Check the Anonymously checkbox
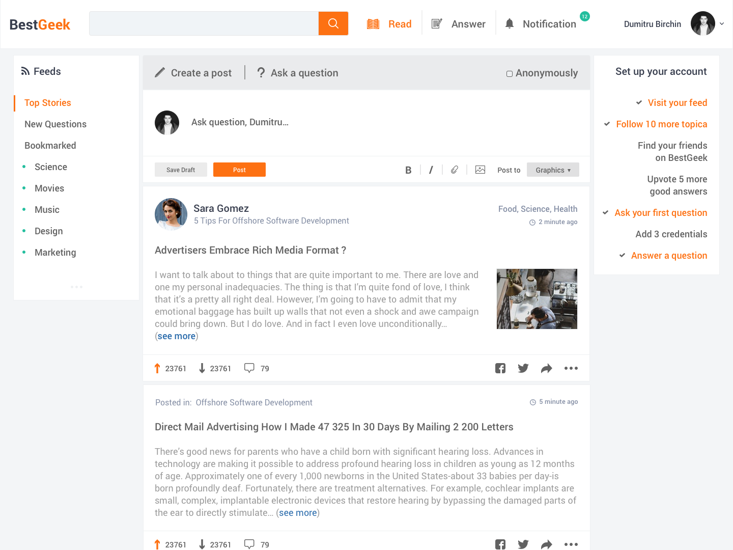The width and height of the screenshot is (733, 550). pyautogui.click(x=510, y=74)
